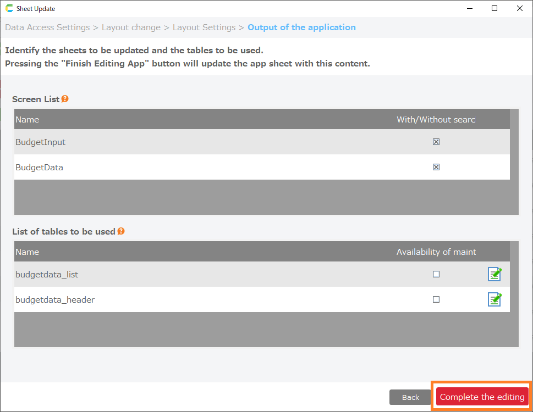Click the Screen List Name column header

tap(28, 119)
